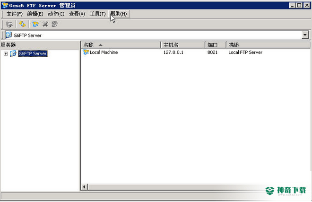Click the yellow arrows refresh toolbar icon
Viewport: 312px width, 202px height.
[22, 24]
